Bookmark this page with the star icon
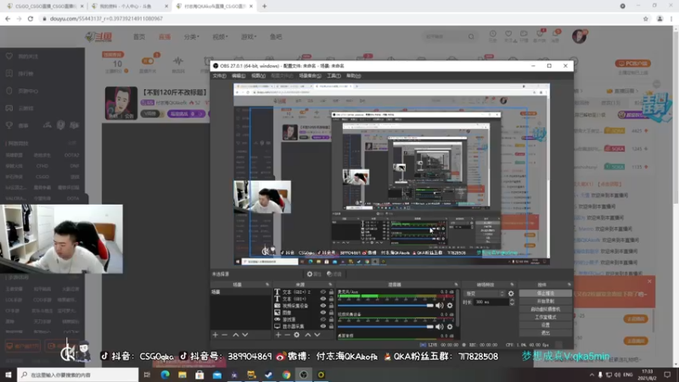679x382 pixels. point(646,19)
